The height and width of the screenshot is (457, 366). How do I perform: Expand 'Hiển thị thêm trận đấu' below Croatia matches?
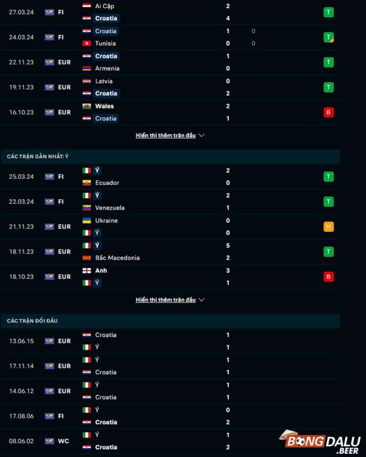click(x=166, y=135)
